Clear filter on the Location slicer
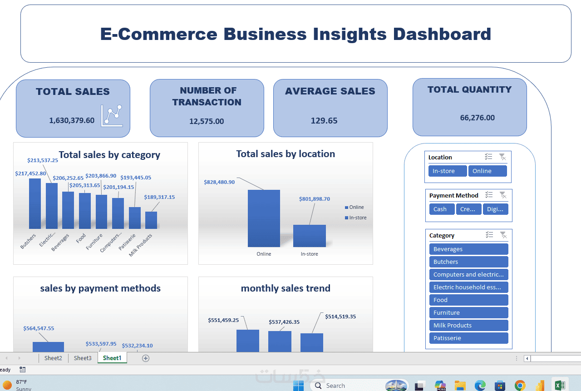The image size is (581, 391). tap(502, 157)
